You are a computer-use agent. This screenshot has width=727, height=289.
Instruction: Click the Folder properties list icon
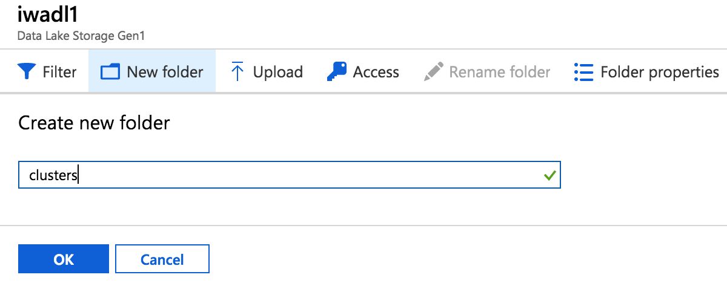pos(583,72)
